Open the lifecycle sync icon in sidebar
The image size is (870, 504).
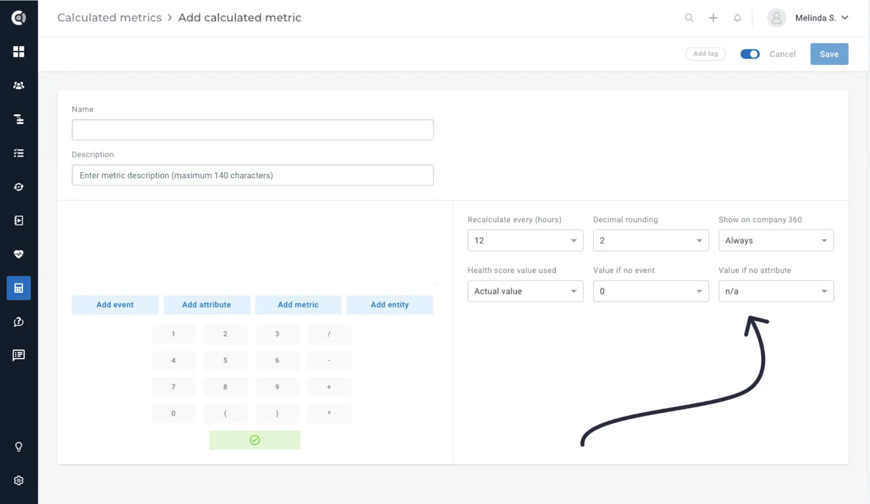[x=18, y=187]
